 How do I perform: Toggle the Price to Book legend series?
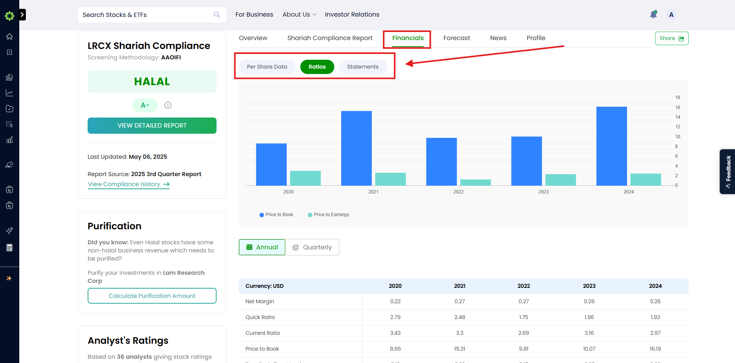tap(276, 215)
